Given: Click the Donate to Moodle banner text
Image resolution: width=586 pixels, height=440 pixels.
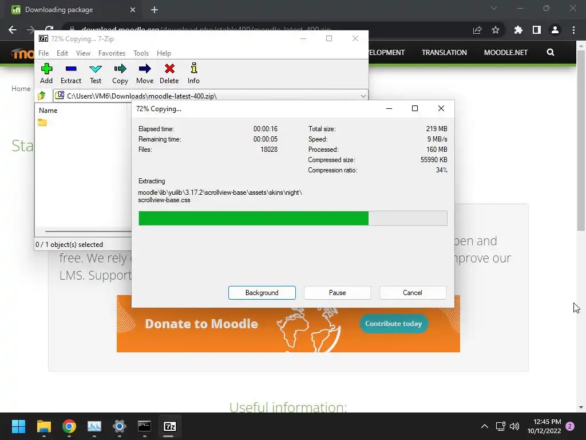Looking at the screenshot, I should [201, 324].
